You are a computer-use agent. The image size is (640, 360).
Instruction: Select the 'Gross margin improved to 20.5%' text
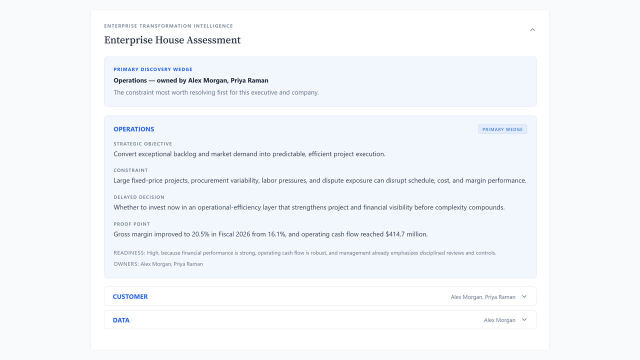[x=270, y=234]
